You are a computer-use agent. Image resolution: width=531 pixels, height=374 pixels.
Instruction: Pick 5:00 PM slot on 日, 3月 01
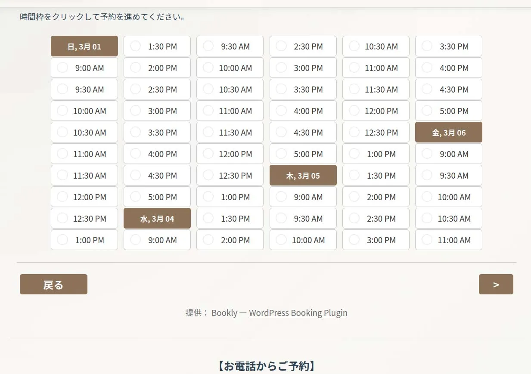point(157,197)
